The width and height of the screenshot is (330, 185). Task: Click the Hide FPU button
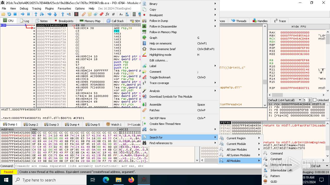[x=299, y=26]
